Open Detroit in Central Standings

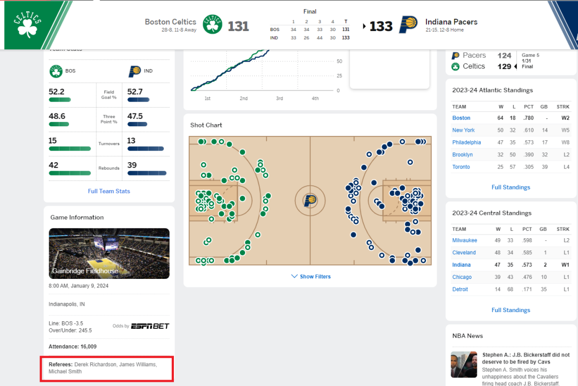460,290
